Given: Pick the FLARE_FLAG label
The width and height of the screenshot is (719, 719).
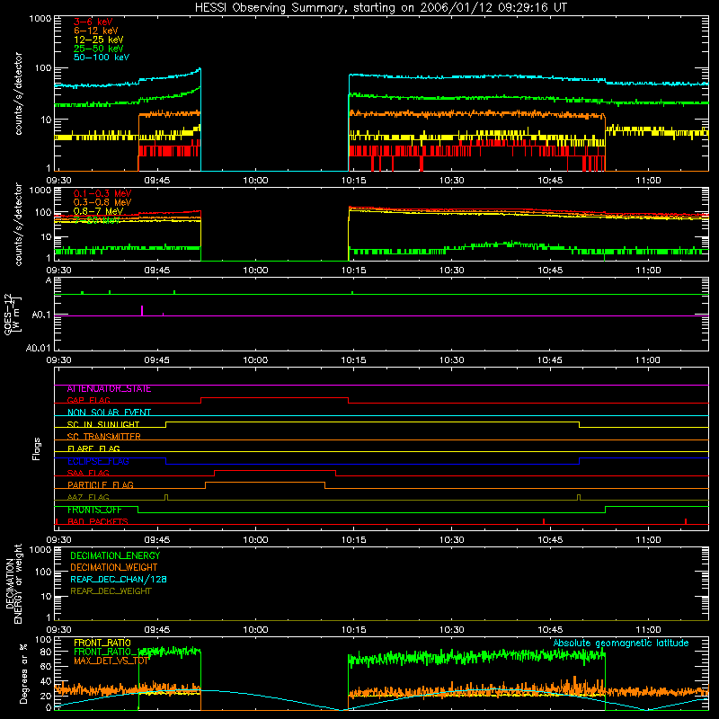Looking at the screenshot, I should tap(93, 448).
